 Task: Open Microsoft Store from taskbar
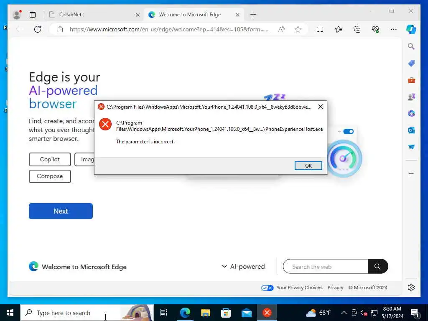pos(226,313)
